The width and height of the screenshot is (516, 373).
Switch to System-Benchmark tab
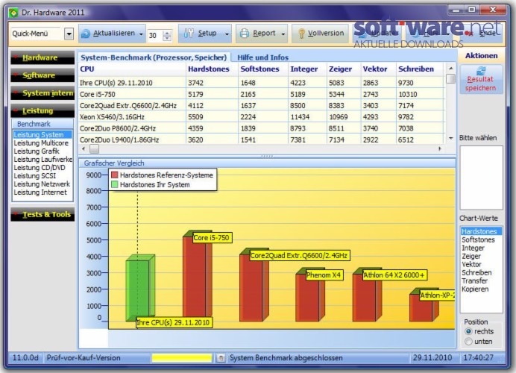(154, 57)
